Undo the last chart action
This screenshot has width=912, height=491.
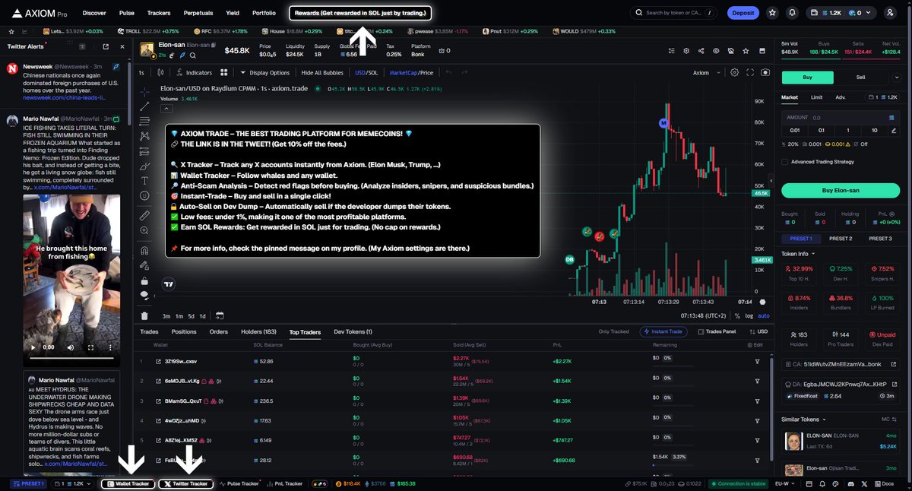pos(448,73)
